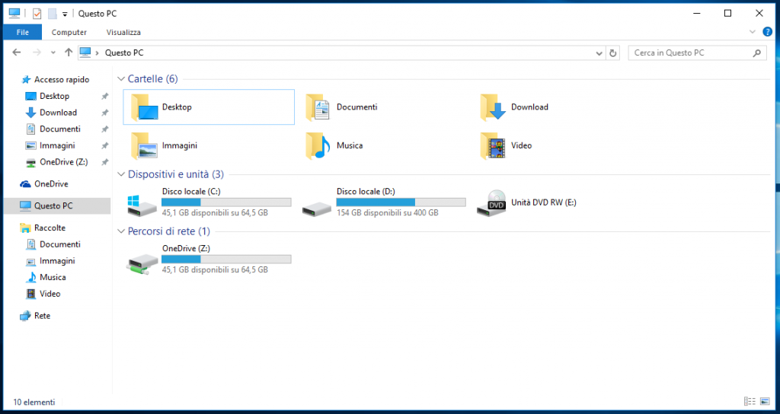This screenshot has width=780, height=414.
Task: Switch to details view icon in status bar
Action: (750, 402)
